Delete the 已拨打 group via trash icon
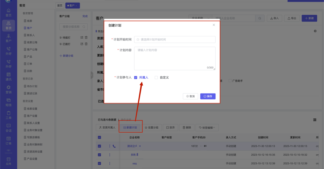Screen dimensions: 324x169 pyautogui.click(x=86, y=44)
